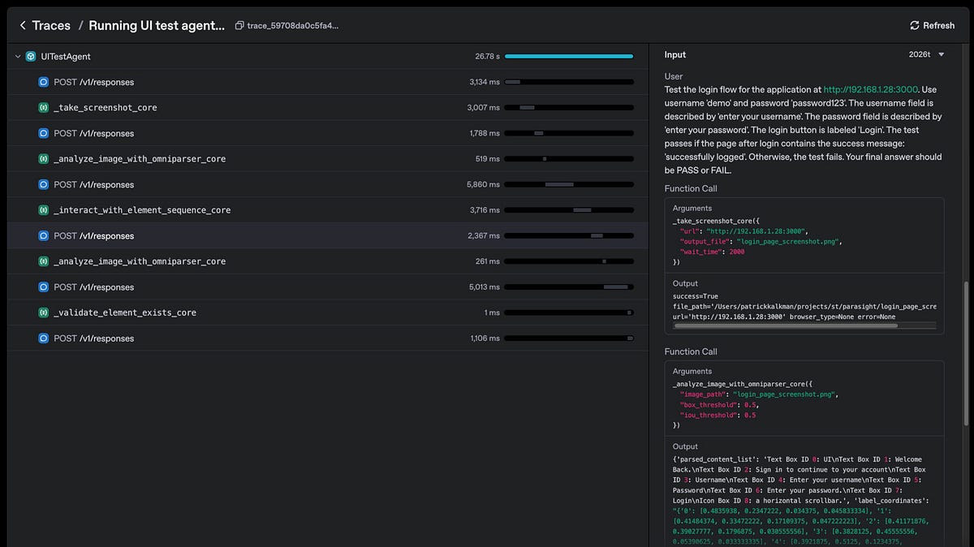Click icon of POST /v1/responses 2,367 ms row
974x547 pixels.
coord(43,235)
